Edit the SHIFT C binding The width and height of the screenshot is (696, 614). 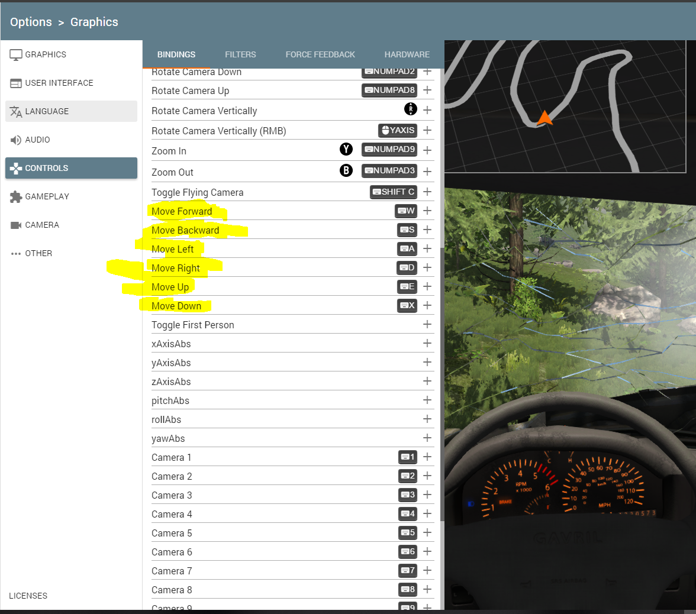click(x=393, y=192)
